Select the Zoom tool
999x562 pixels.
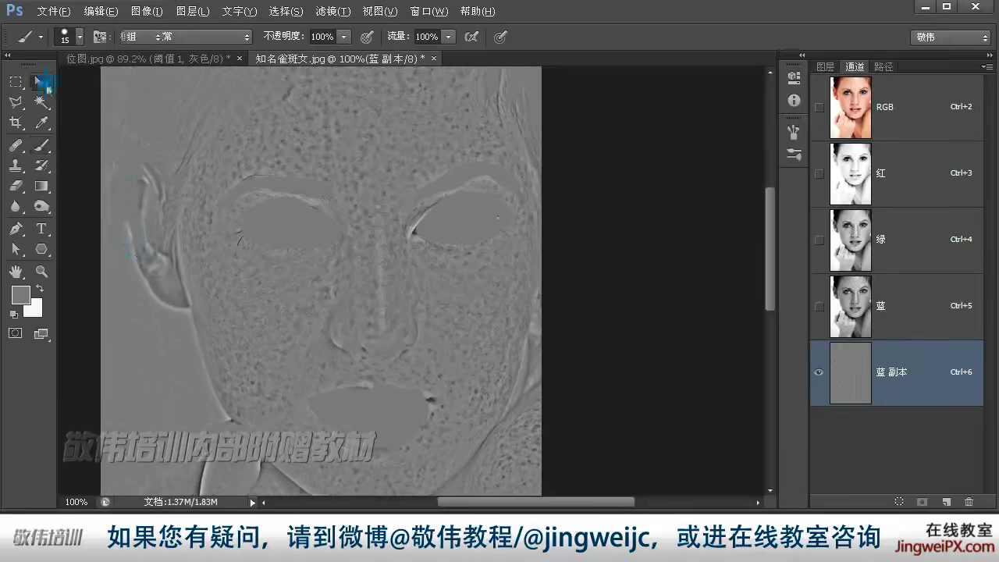pyautogui.click(x=41, y=272)
